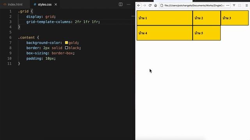The width and height of the screenshot is (250, 140).
Task: Click the yellow box labeled บ้าน 4
Action: pos(164,33)
